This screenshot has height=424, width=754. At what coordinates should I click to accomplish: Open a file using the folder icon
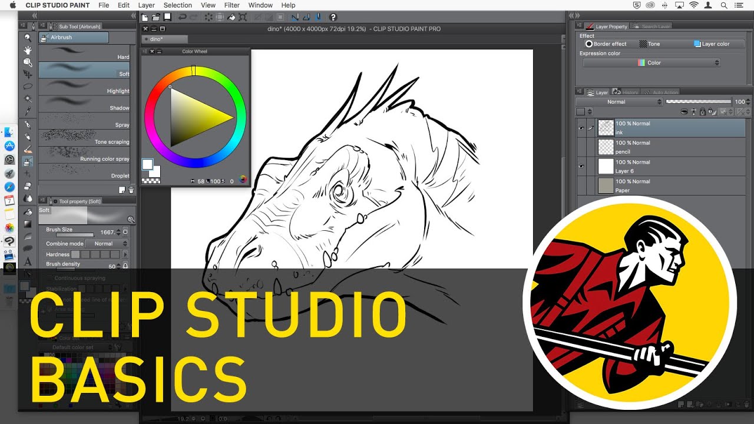(156, 17)
